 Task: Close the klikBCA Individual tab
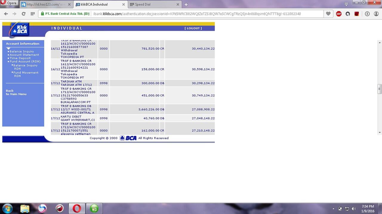pos(124,4)
